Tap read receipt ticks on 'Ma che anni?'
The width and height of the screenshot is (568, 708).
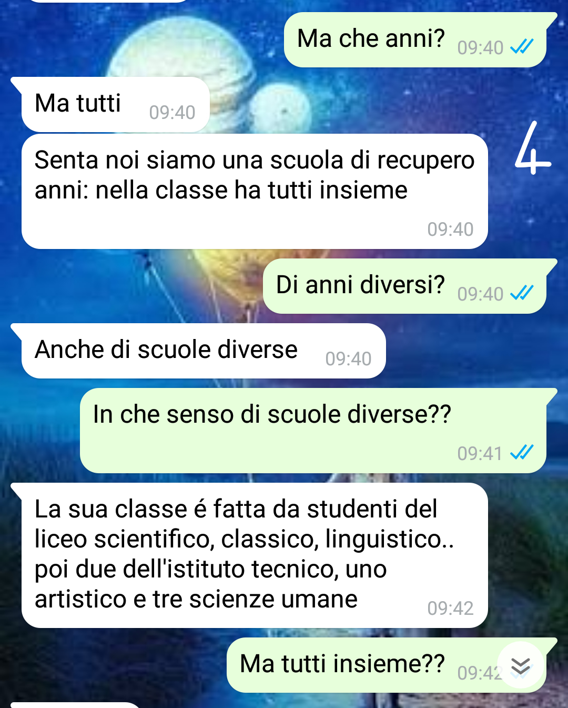pyautogui.click(x=522, y=47)
